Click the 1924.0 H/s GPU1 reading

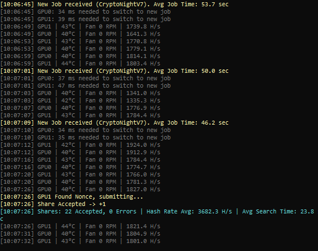(143, 145)
